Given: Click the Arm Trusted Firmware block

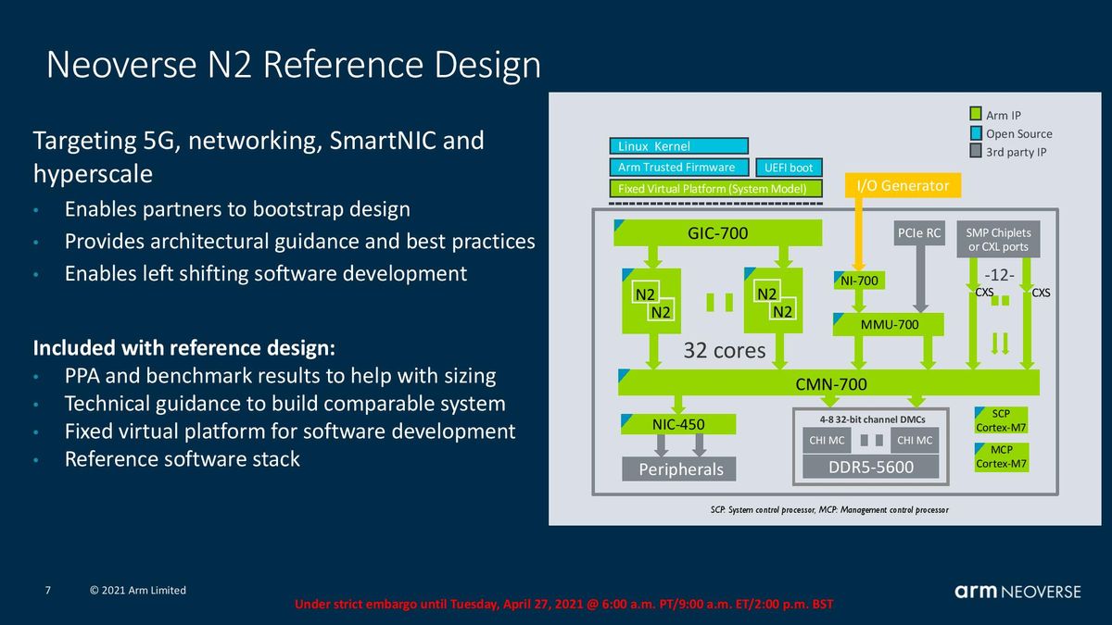Looking at the screenshot, I should click(678, 168).
